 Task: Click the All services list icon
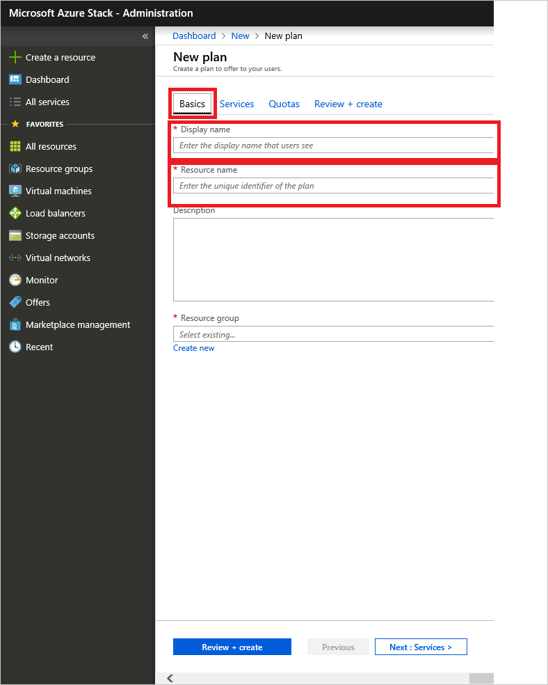point(15,102)
